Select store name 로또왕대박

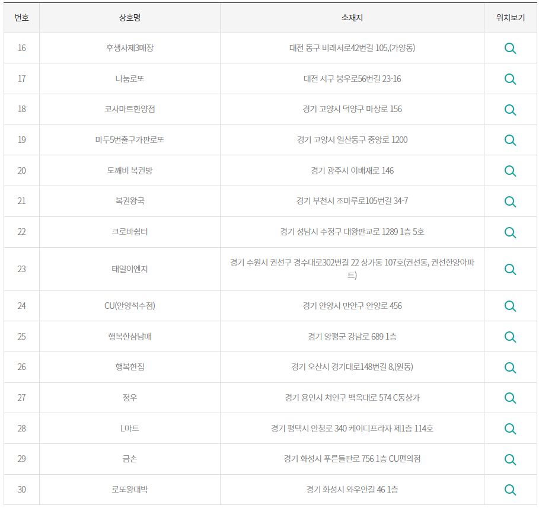click(130, 490)
